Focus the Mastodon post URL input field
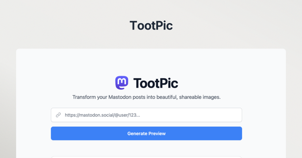 [x=146, y=115]
